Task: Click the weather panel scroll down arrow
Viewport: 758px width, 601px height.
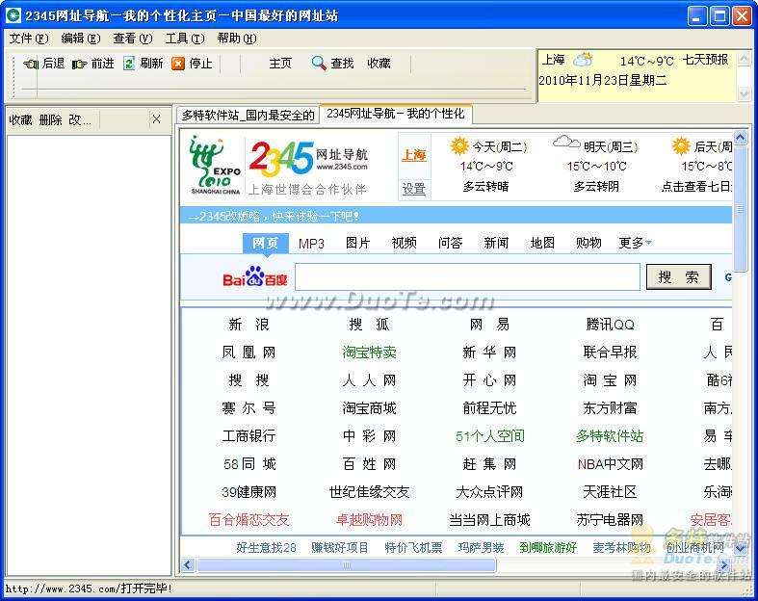Action: coord(744,93)
